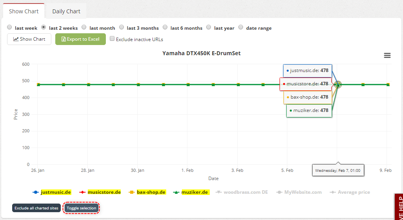403x220 pixels.
Task: Click the muziker.de: 478 tooltip label
Action: 309,111
